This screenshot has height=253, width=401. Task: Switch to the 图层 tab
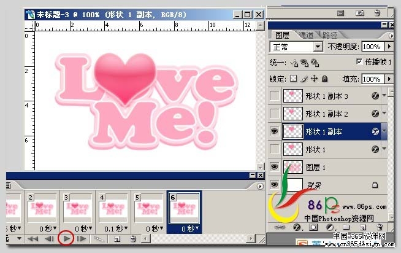[282, 35]
